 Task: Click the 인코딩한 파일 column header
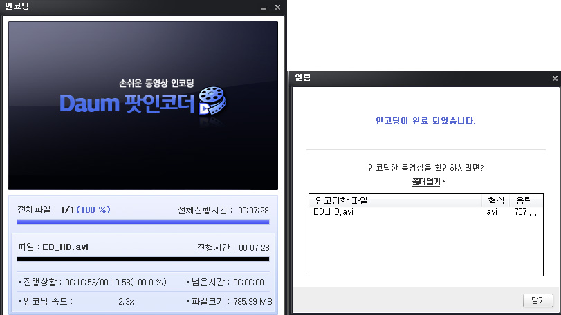396,201
